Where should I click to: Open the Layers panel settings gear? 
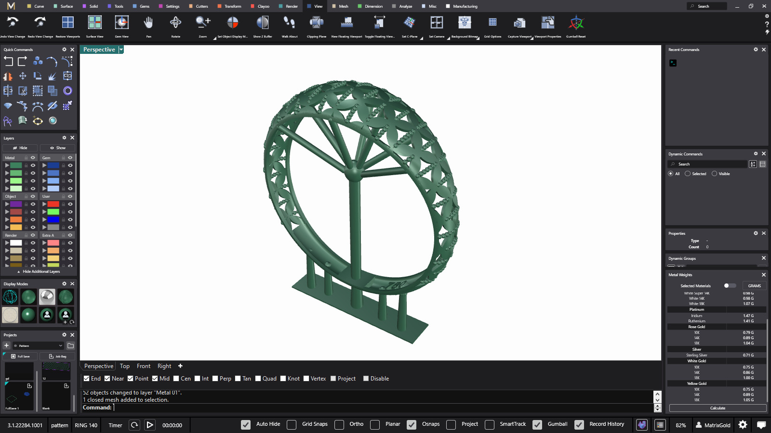coord(64,138)
